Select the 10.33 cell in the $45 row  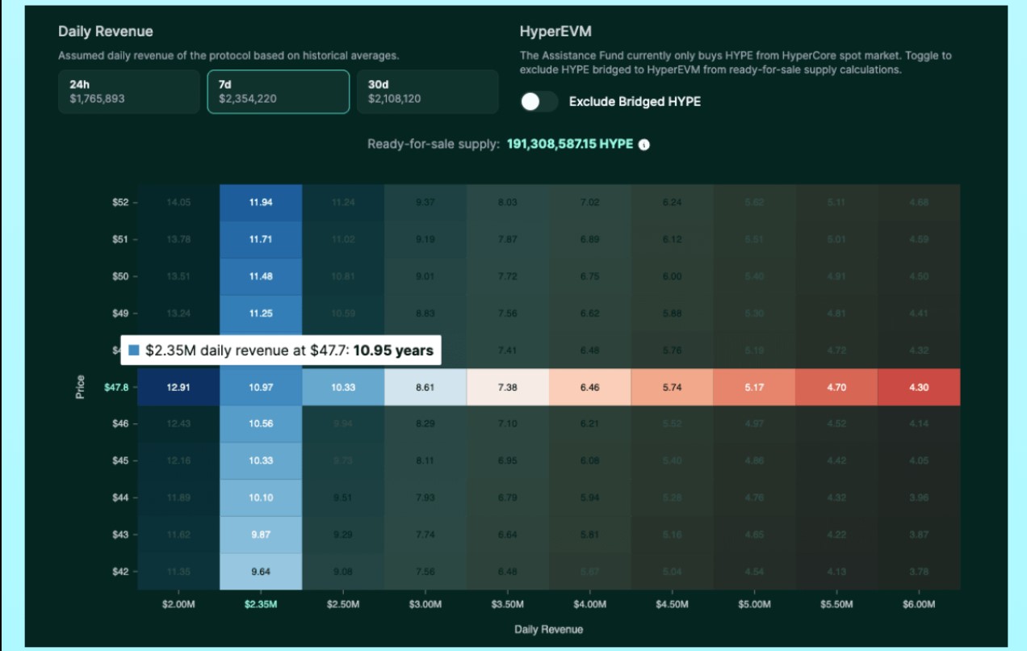click(261, 461)
